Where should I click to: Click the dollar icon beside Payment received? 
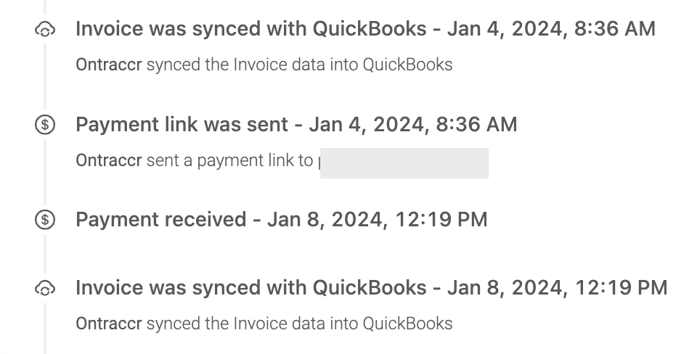point(45,220)
